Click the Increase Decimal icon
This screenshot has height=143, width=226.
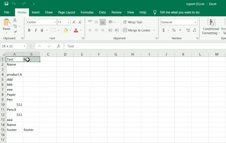[188, 30]
